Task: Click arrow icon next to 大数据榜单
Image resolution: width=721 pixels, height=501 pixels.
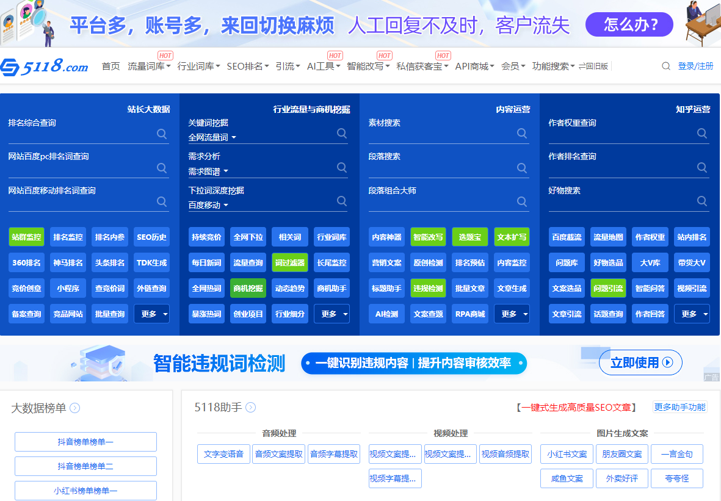Action: [x=75, y=408]
